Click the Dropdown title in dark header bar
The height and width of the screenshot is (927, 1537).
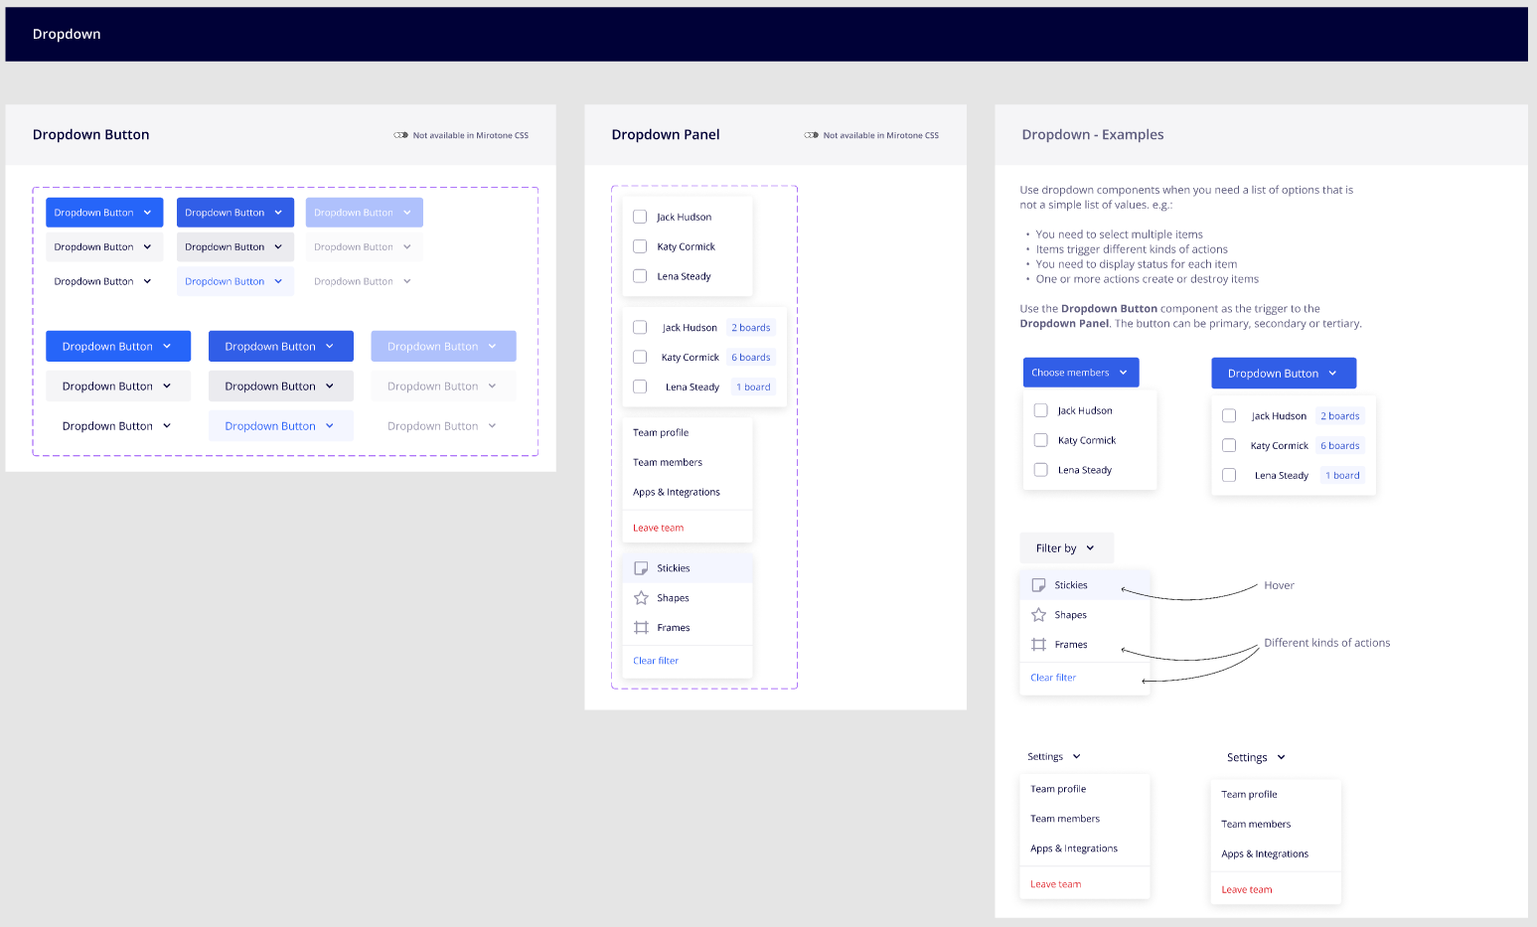tap(67, 34)
